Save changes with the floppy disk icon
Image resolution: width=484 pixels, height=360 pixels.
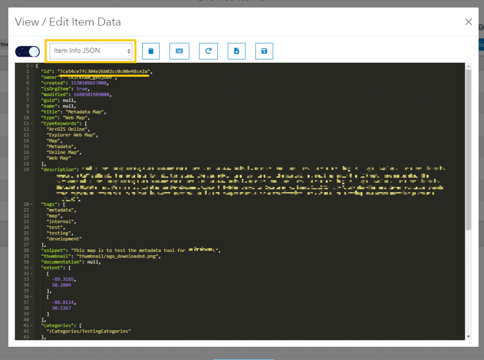click(264, 51)
